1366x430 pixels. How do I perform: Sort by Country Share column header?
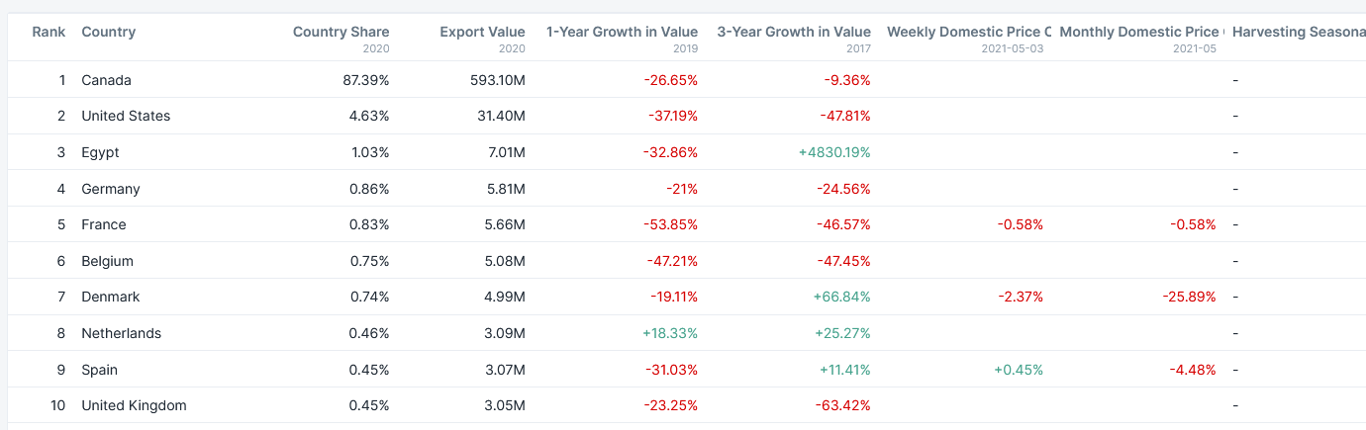click(x=341, y=32)
